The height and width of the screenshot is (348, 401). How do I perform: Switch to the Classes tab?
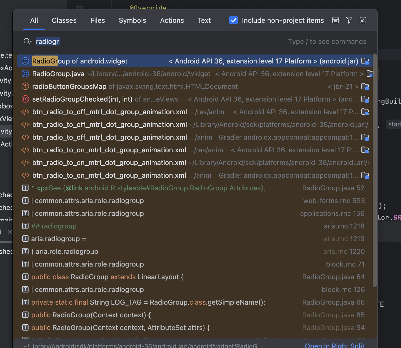(x=64, y=20)
